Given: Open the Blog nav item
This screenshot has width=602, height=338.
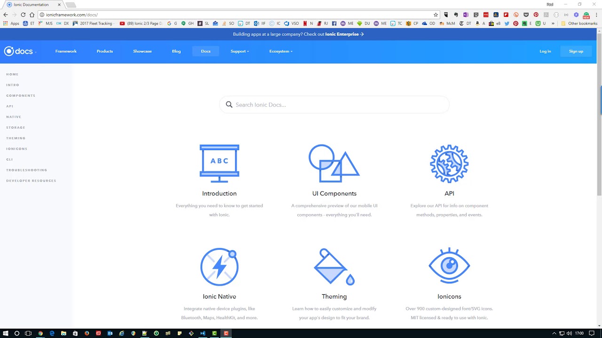Looking at the screenshot, I should tap(176, 51).
